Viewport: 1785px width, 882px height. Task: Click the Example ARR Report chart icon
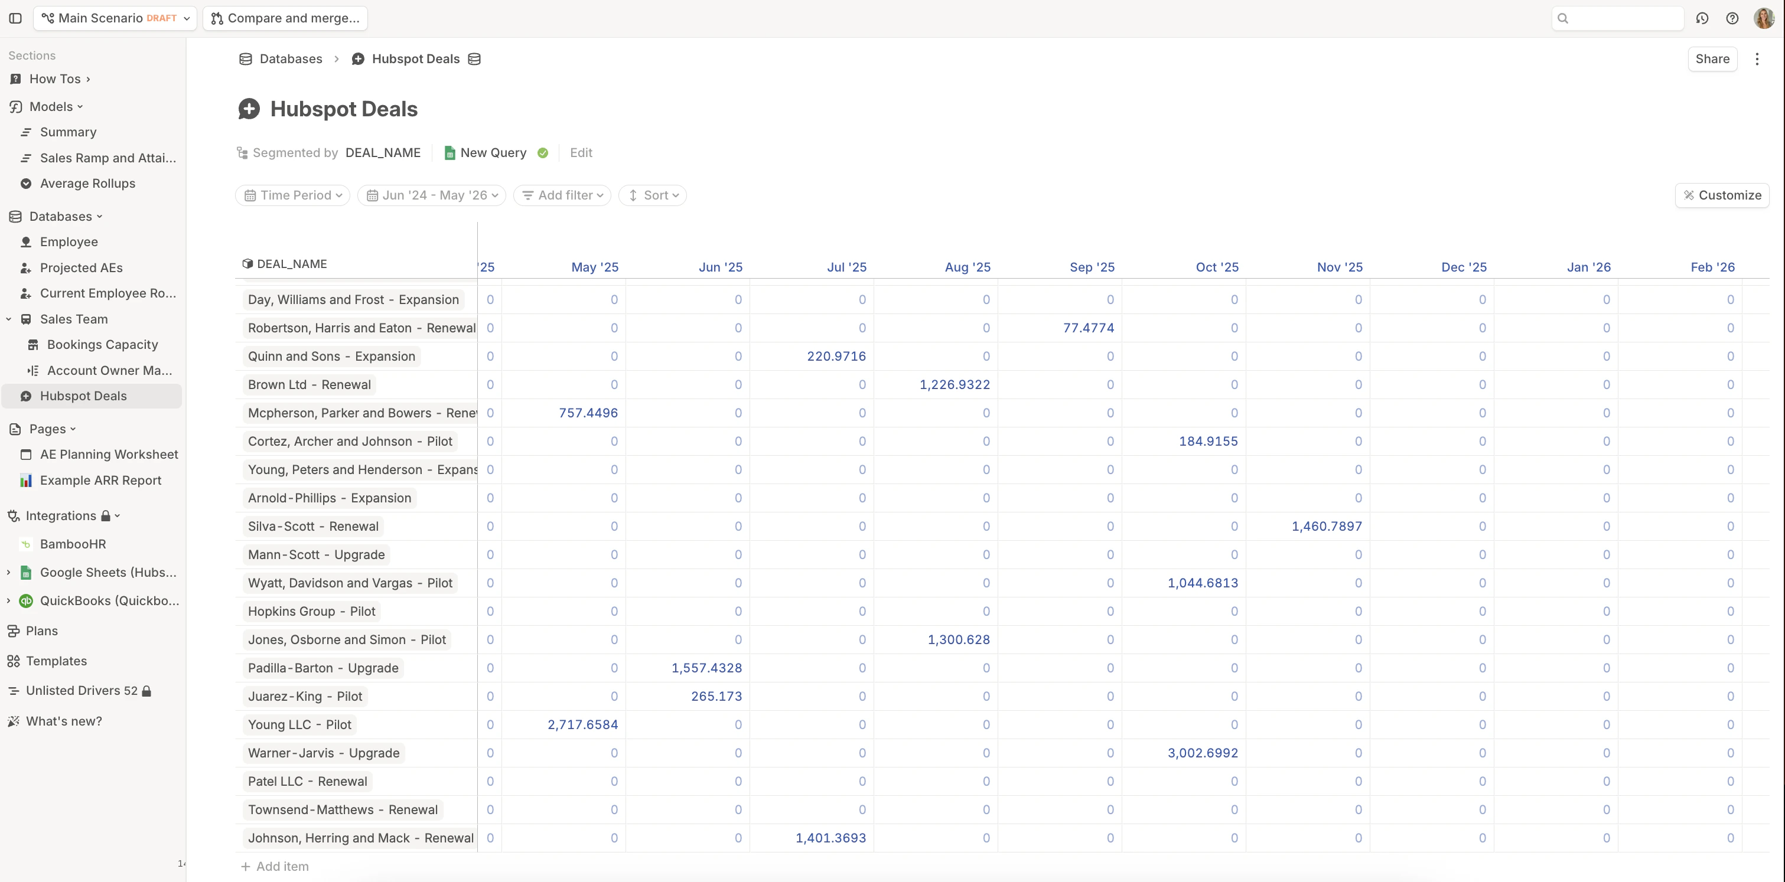tap(25, 480)
